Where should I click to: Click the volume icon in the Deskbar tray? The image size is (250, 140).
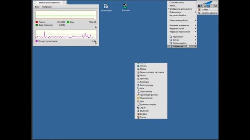click(x=205, y=6)
